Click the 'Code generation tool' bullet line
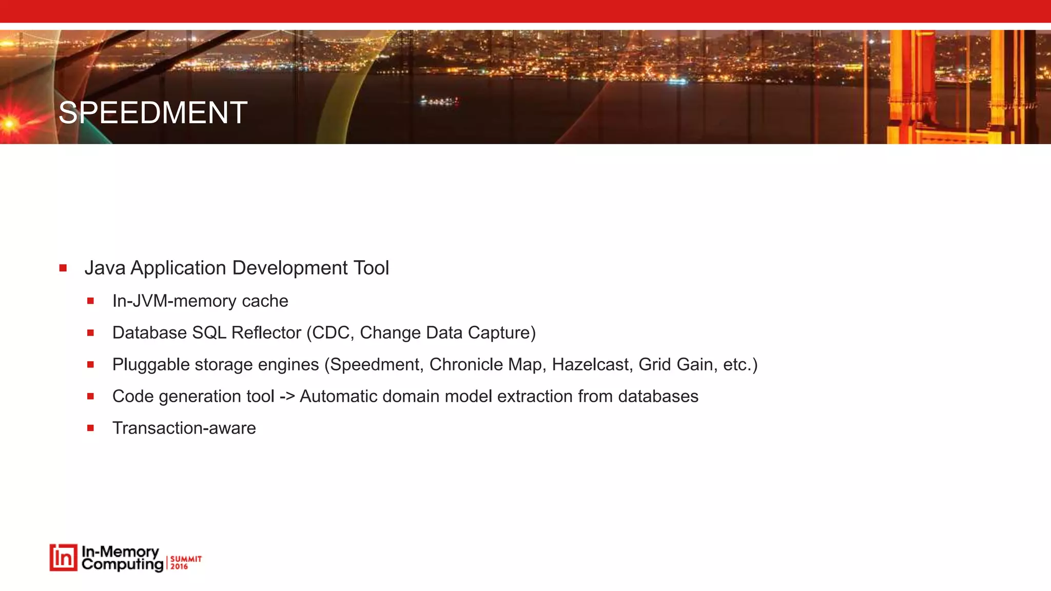The height and width of the screenshot is (591, 1051). point(405,396)
